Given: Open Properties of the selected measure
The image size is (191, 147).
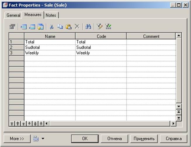Looking at the screenshot, I should (x=13, y=27).
